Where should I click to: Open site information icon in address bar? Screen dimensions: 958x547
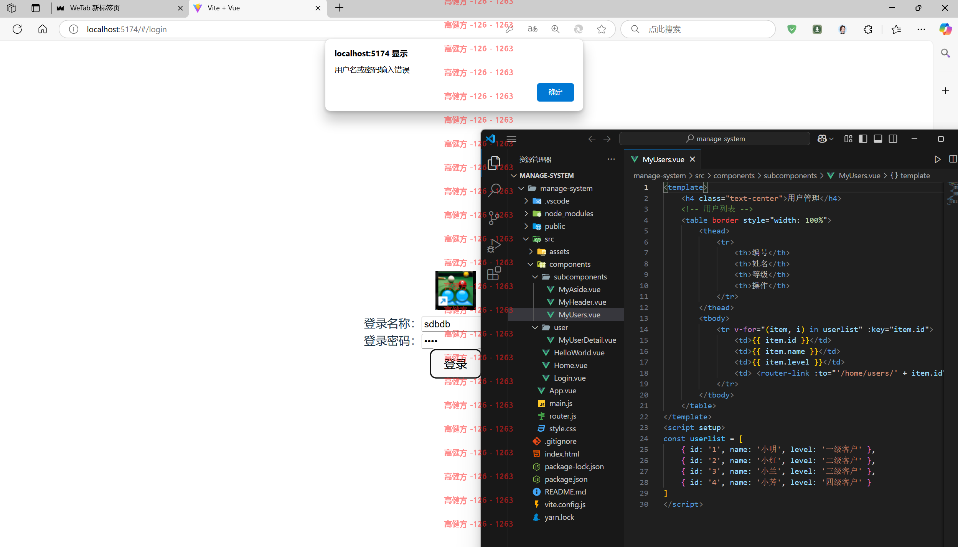[74, 29]
